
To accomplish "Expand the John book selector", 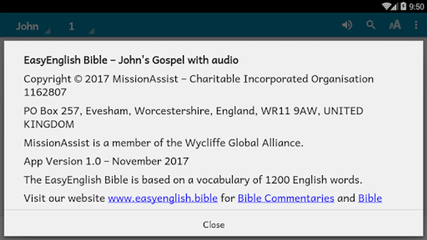I will [32, 27].
